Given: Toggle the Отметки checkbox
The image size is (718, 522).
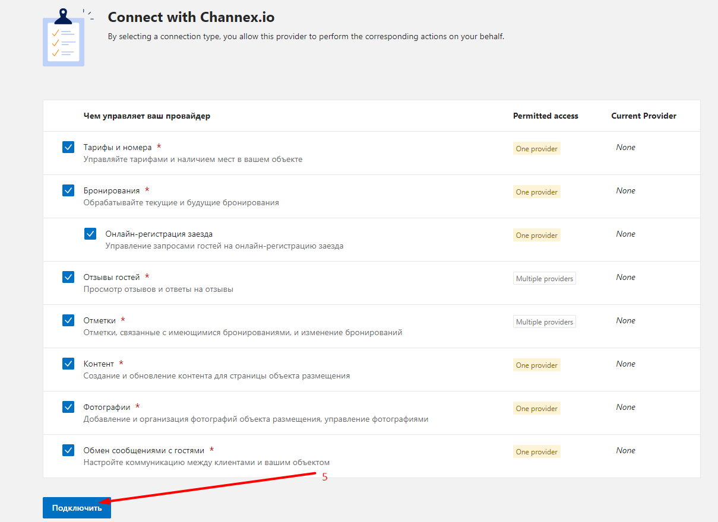Looking at the screenshot, I should 68,320.
